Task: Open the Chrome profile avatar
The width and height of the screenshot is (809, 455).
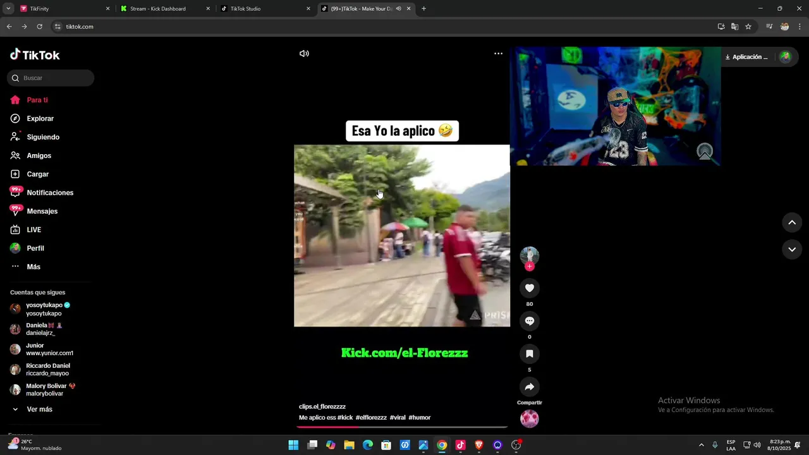Action: coord(784,27)
